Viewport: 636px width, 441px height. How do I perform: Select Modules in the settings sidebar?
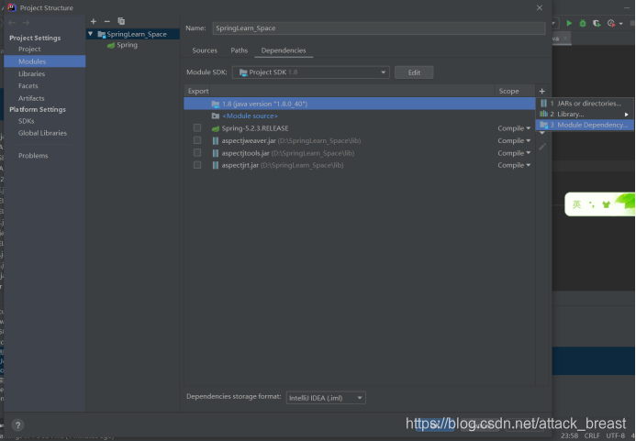pos(45,61)
